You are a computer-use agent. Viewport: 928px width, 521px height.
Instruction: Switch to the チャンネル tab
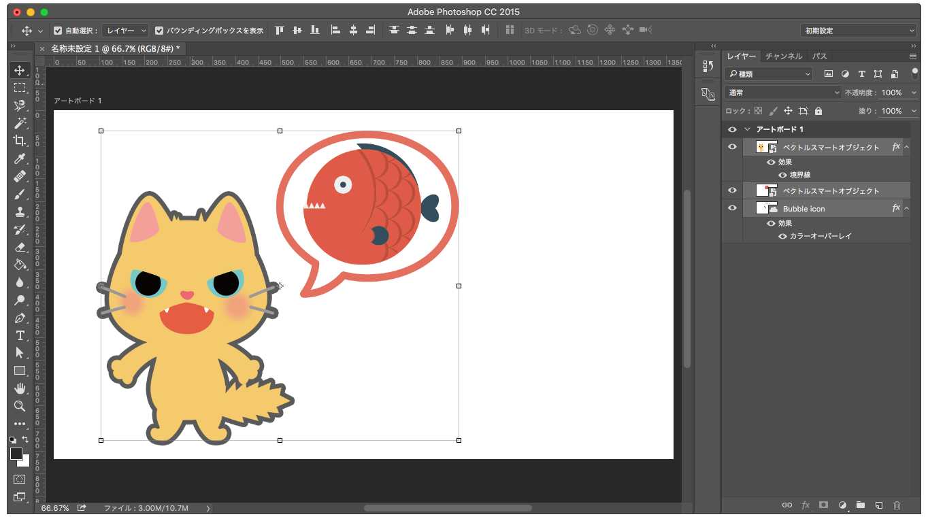coord(783,56)
